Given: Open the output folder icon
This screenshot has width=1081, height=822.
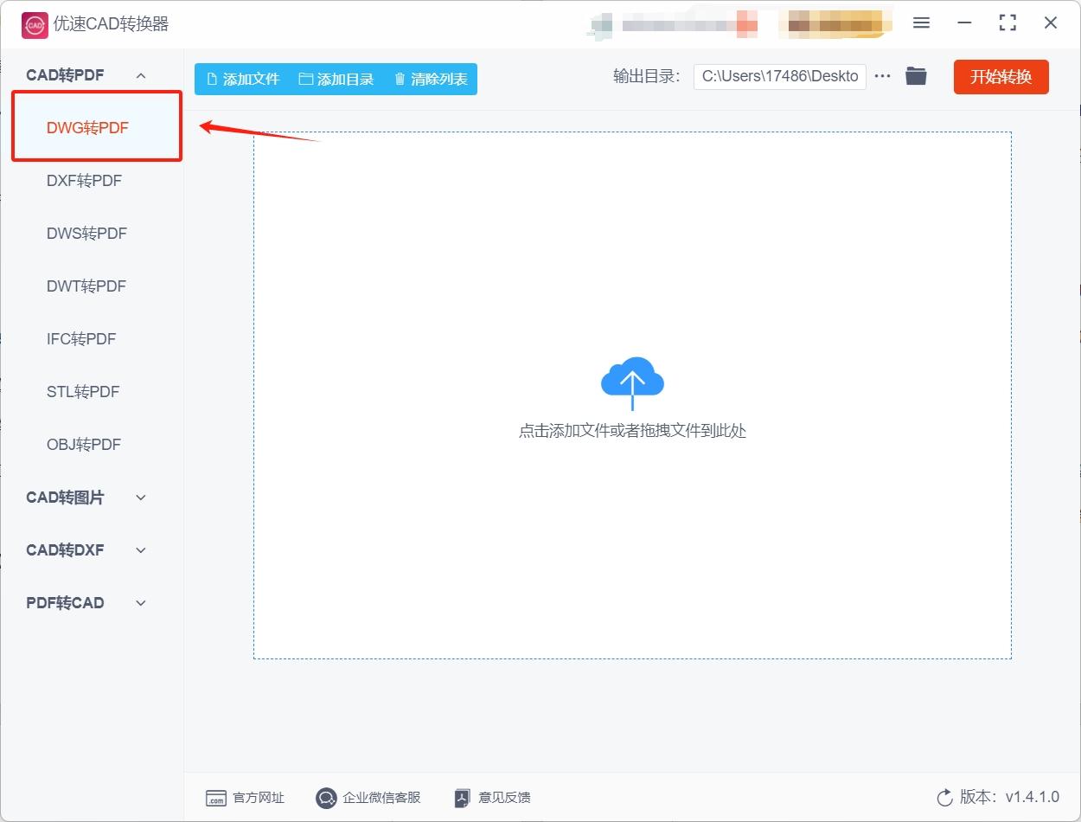Looking at the screenshot, I should 916,76.
